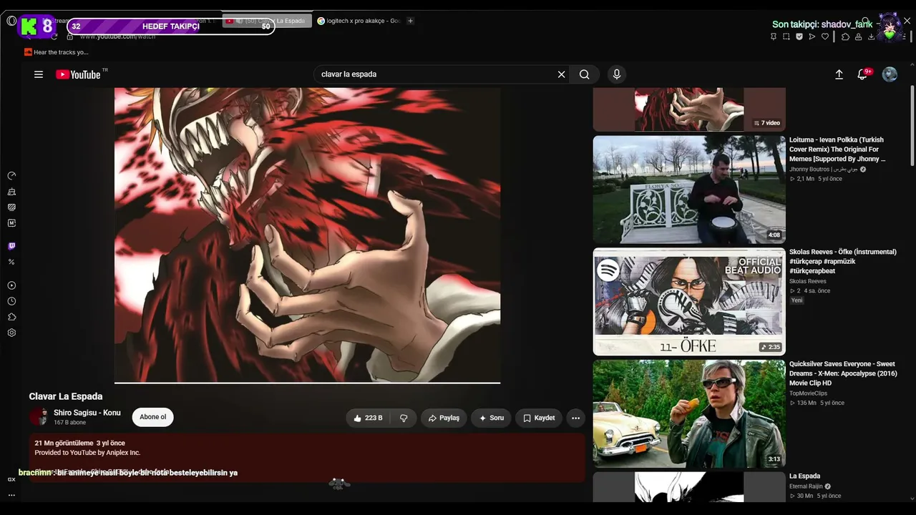Open the YouTube guide hamburger menu
This screenshot has width=916, height=515.
39,74
